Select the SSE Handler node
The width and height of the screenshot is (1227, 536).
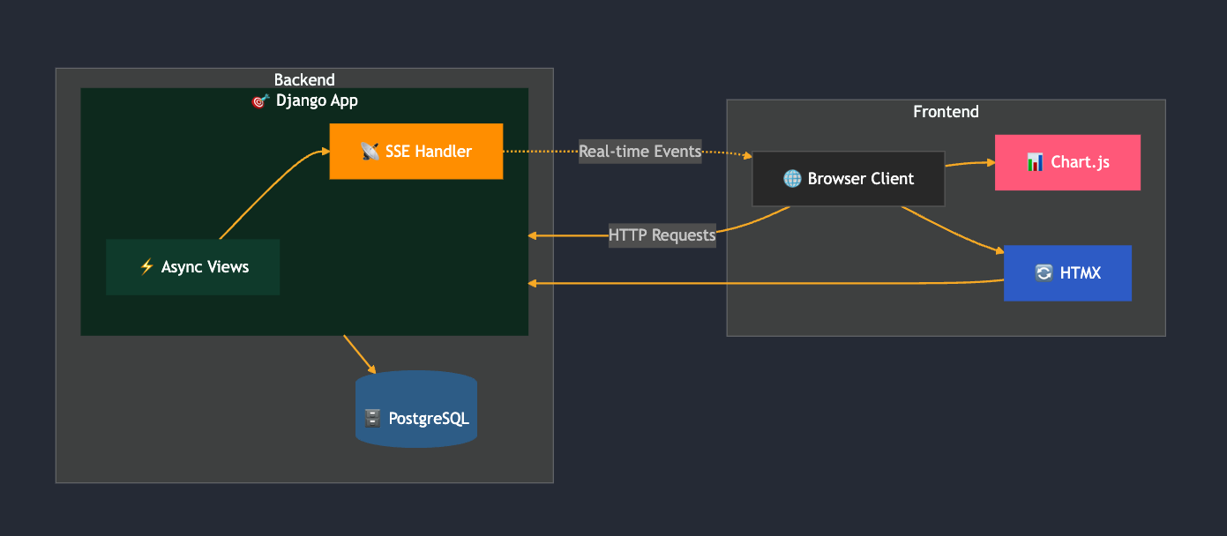(416, 151)
